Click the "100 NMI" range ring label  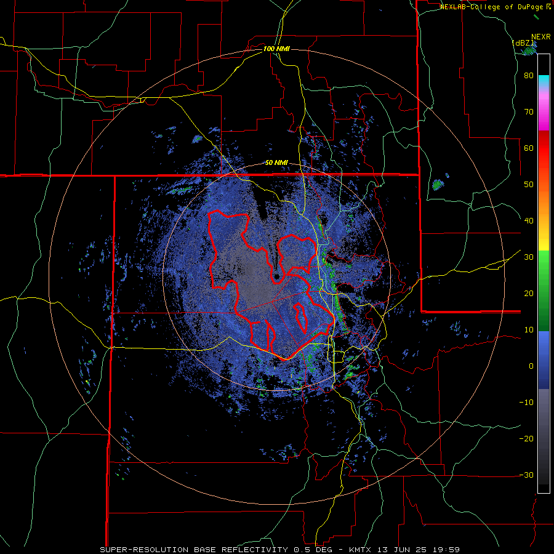[276, 49]
